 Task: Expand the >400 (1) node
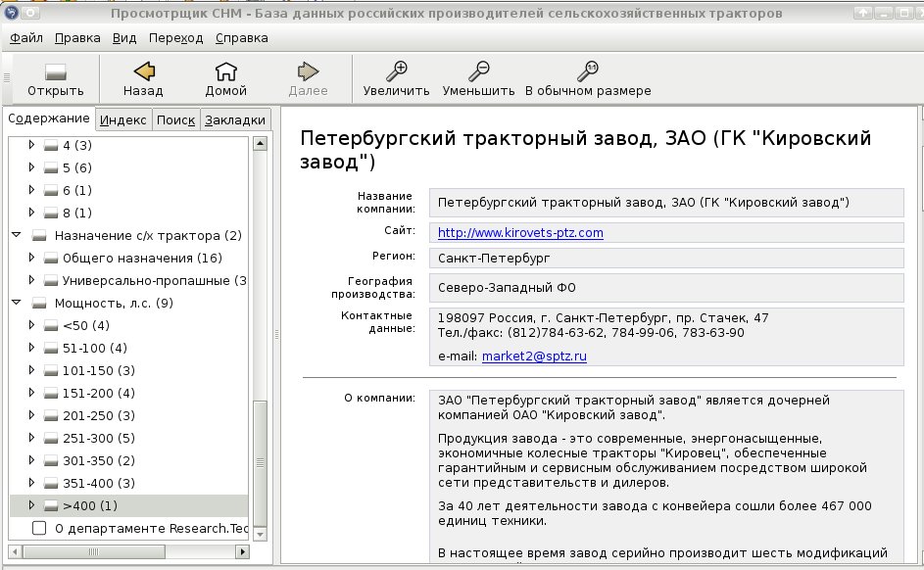(x=31, y=504)
